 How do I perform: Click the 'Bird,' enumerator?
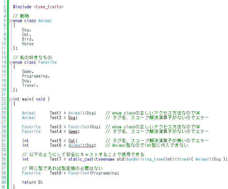(x=28, y=39)
